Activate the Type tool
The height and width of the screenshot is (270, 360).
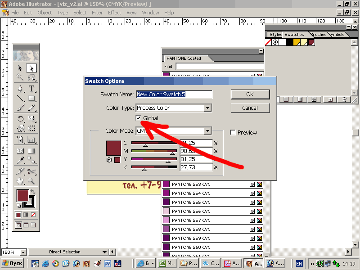[31, 89]
